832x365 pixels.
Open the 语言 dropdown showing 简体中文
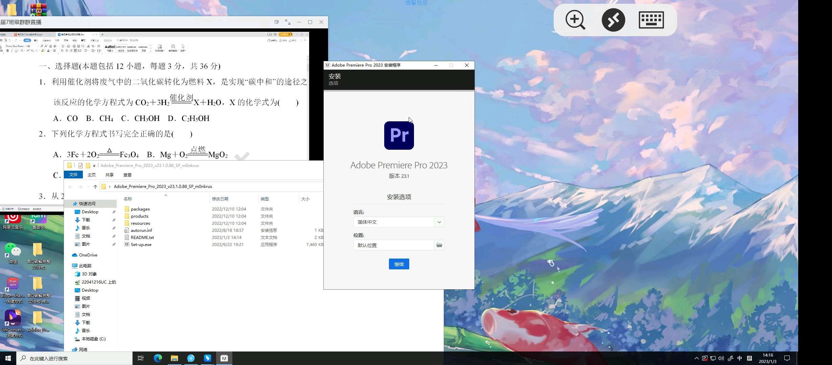pyautogui.click(x=399, y=222)
